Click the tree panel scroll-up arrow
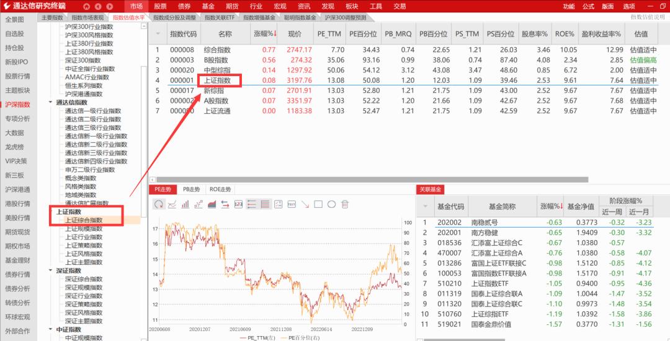Viewport: 670px width, 341px height. coord(144,27)
